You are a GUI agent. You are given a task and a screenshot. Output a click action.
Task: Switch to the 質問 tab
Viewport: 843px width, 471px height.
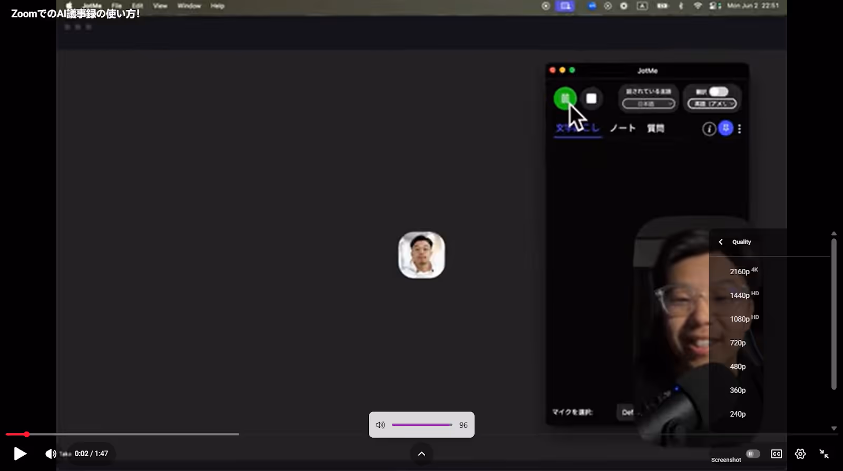click(x=655, y=128)
